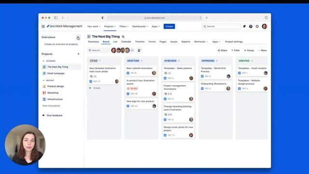Click the Next Big Thing project icon in header

pyautogui.click(x=89, y=37)
